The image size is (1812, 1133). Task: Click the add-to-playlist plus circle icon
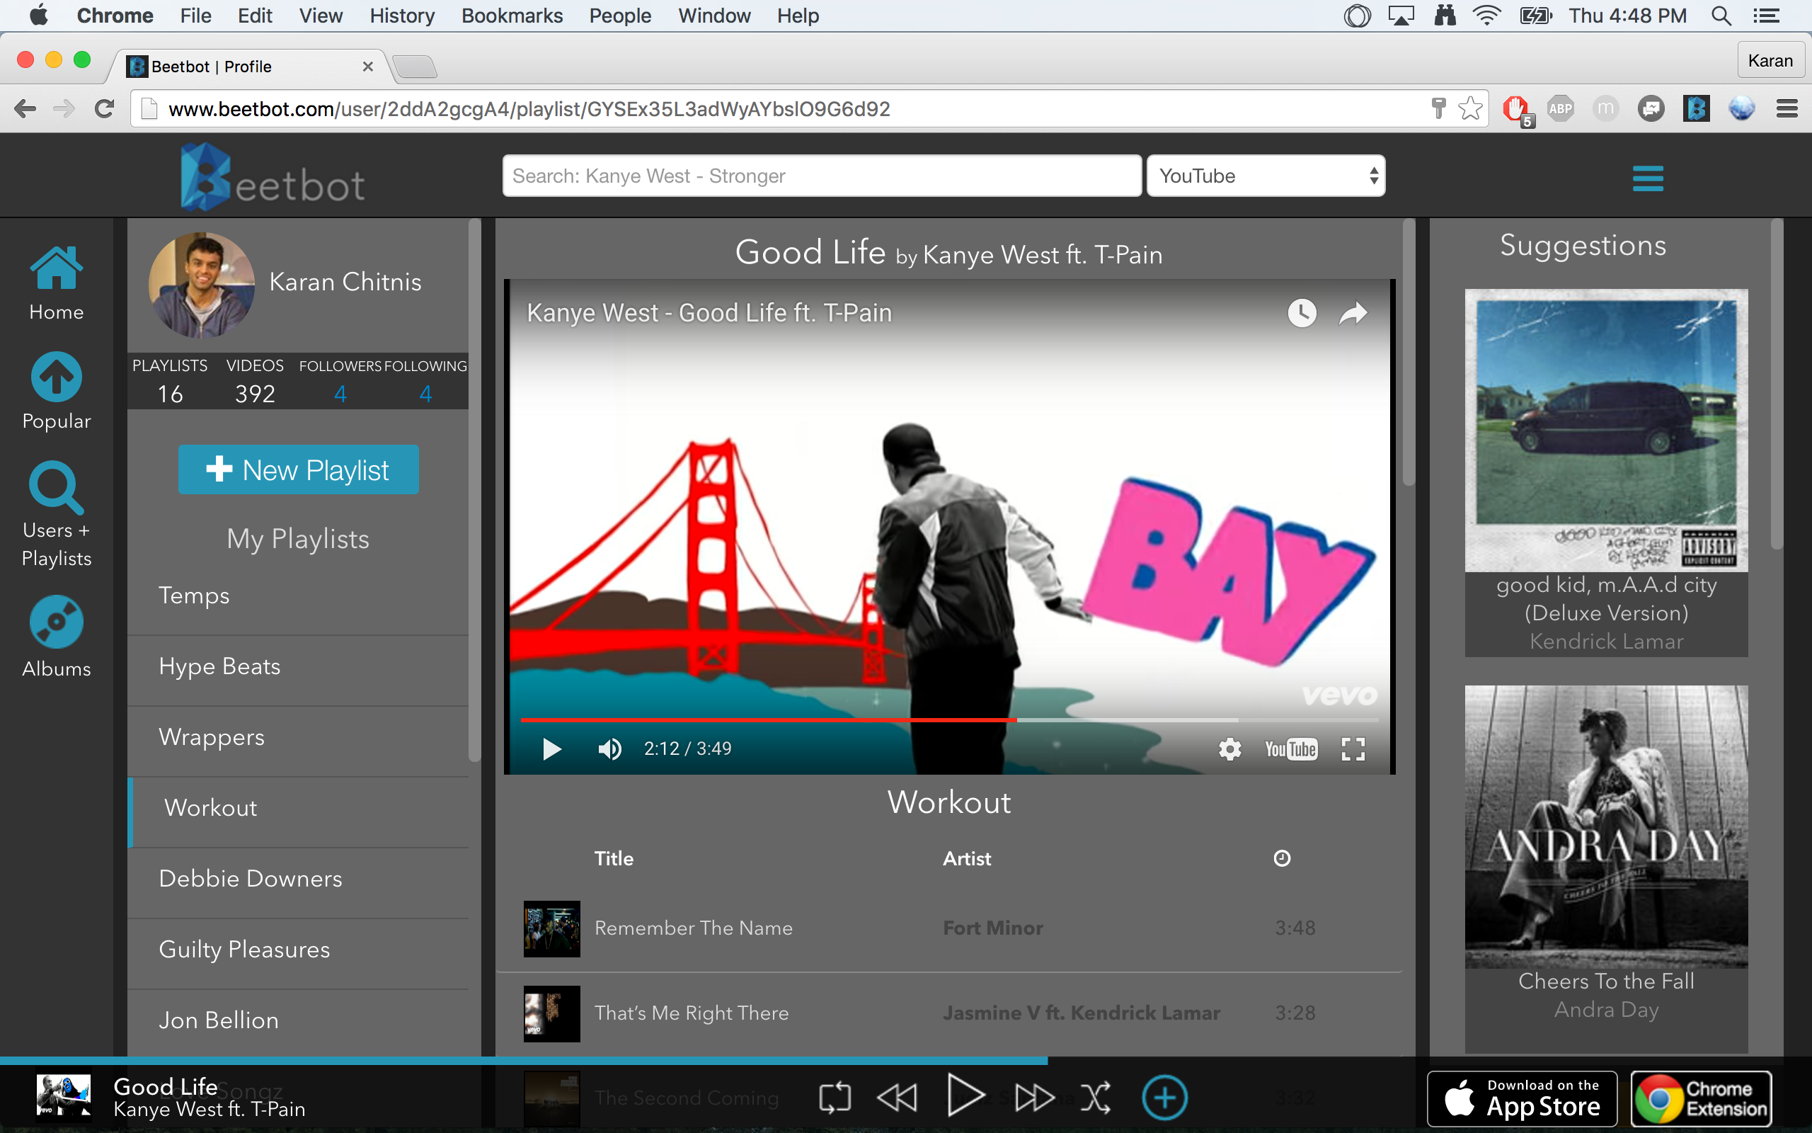pyautogui.click(x=1164, y=1098)
